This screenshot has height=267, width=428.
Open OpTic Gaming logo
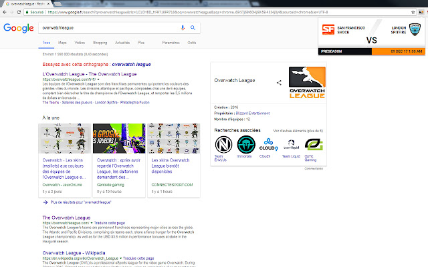click(x=314, y=144)
